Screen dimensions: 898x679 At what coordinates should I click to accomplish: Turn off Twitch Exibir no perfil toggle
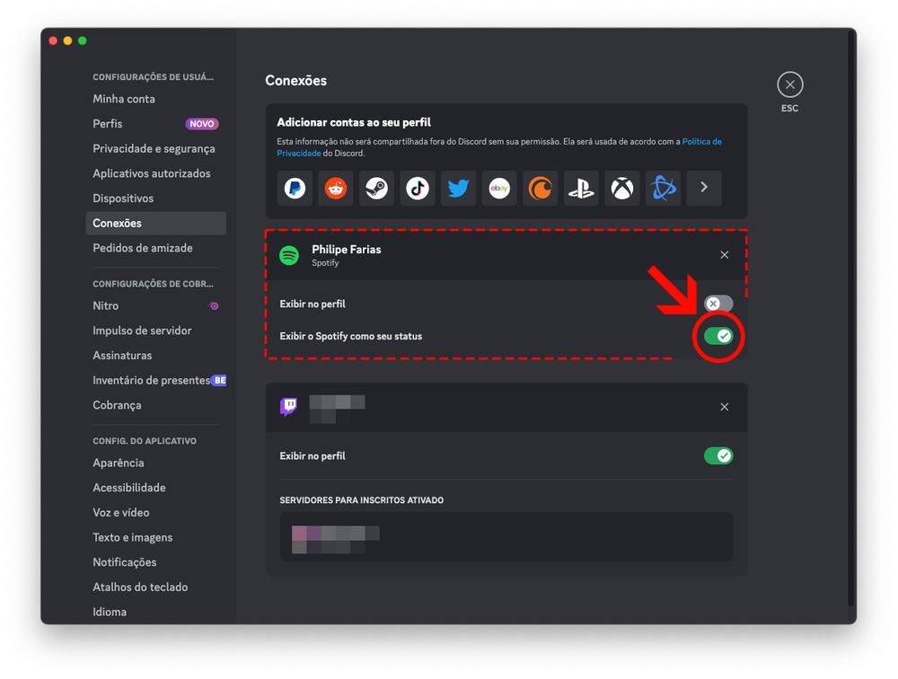click(x=718, y=456)
